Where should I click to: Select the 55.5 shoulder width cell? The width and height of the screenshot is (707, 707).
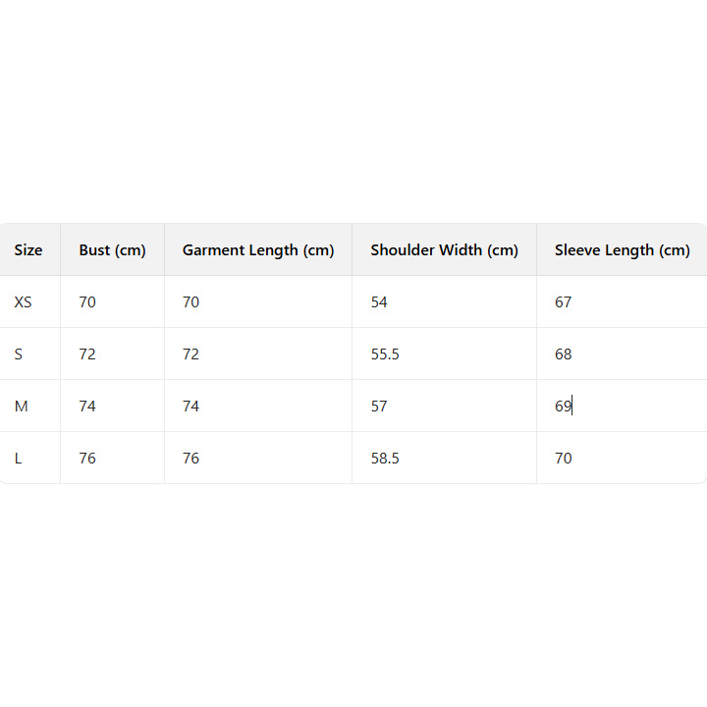point(385,354)
